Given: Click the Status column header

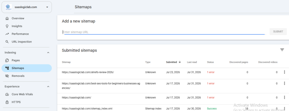Looking at the screenshot, I should pyautogui.click(x=210, y=62).
